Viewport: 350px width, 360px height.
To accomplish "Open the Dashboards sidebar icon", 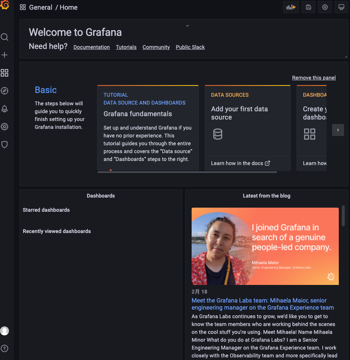I will (x=4, y=73).
